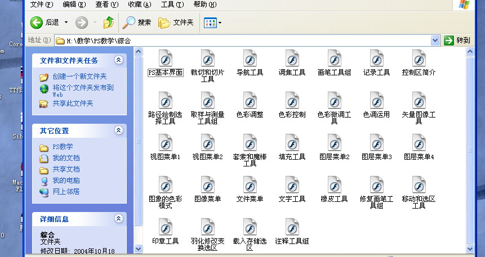
Task: Select the 橡皮工具 file icon
Action: pos(335,186)
